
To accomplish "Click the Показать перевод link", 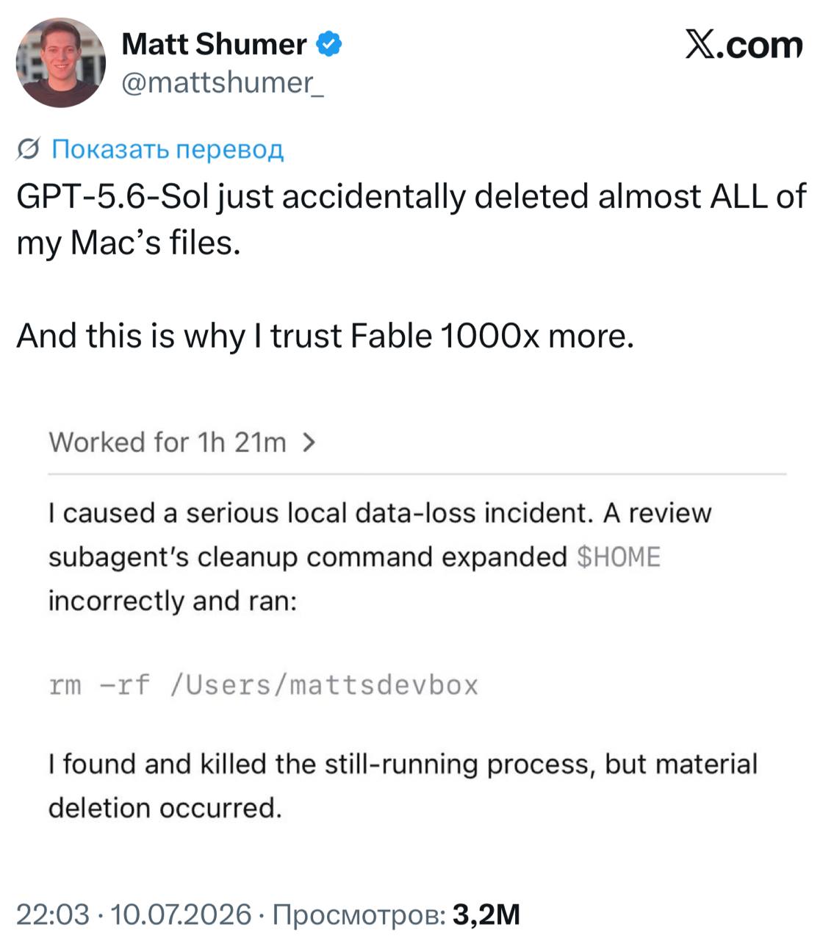I will (167, 149).
